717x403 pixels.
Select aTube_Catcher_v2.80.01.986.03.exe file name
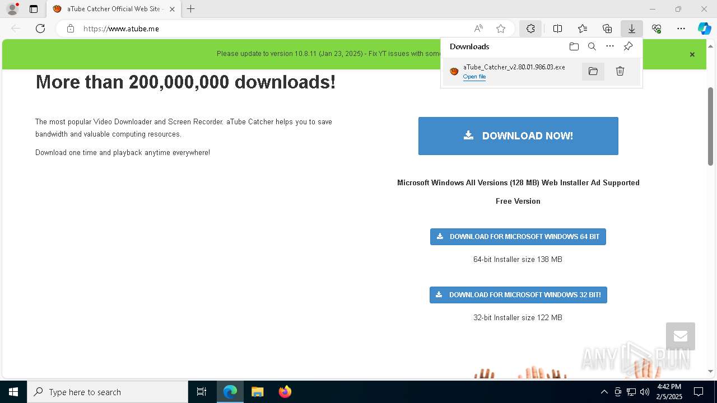pos(514,67)
